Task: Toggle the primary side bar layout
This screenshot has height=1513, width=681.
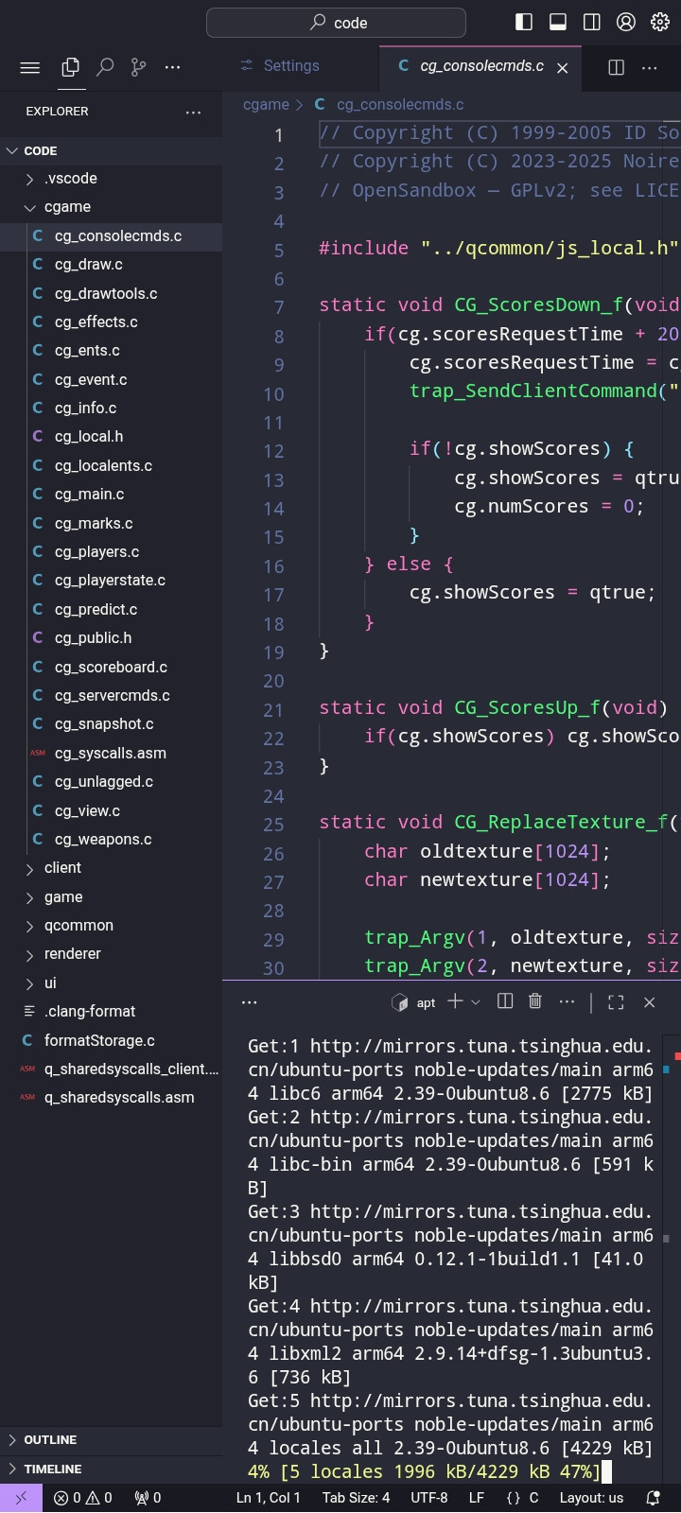Action: 524,22
